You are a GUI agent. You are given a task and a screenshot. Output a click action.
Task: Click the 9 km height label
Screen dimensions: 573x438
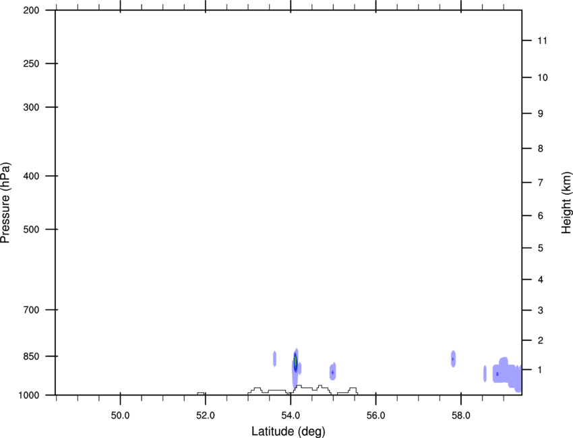541,114
